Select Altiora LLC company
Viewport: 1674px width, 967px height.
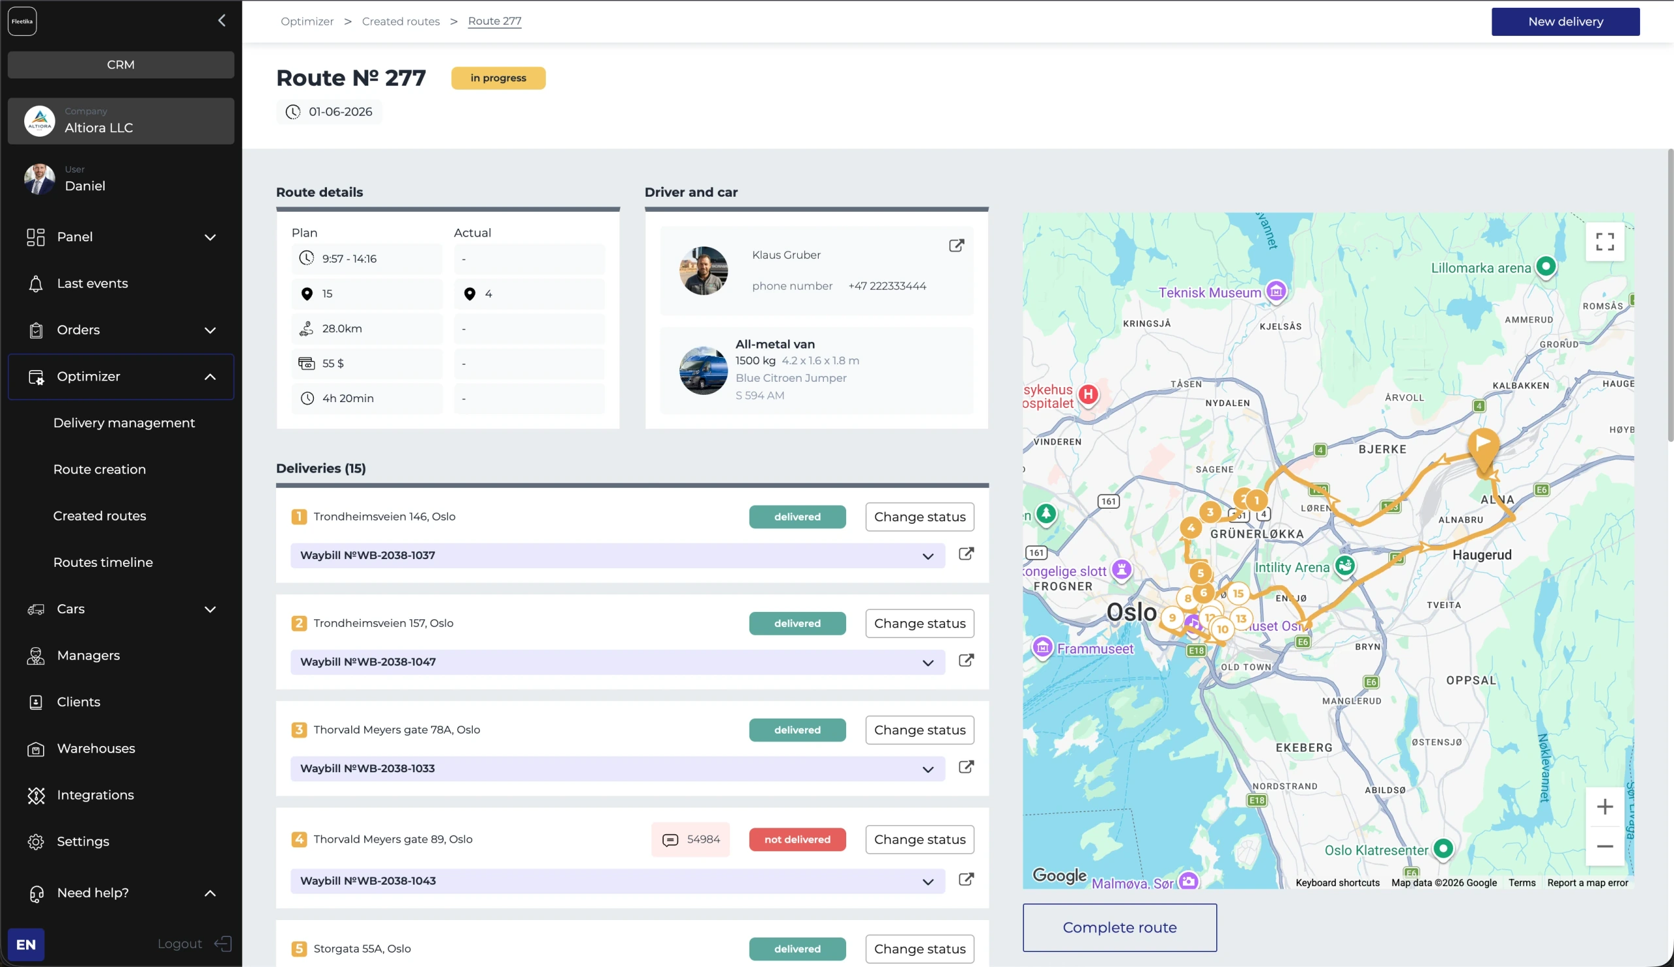[121, 121]
